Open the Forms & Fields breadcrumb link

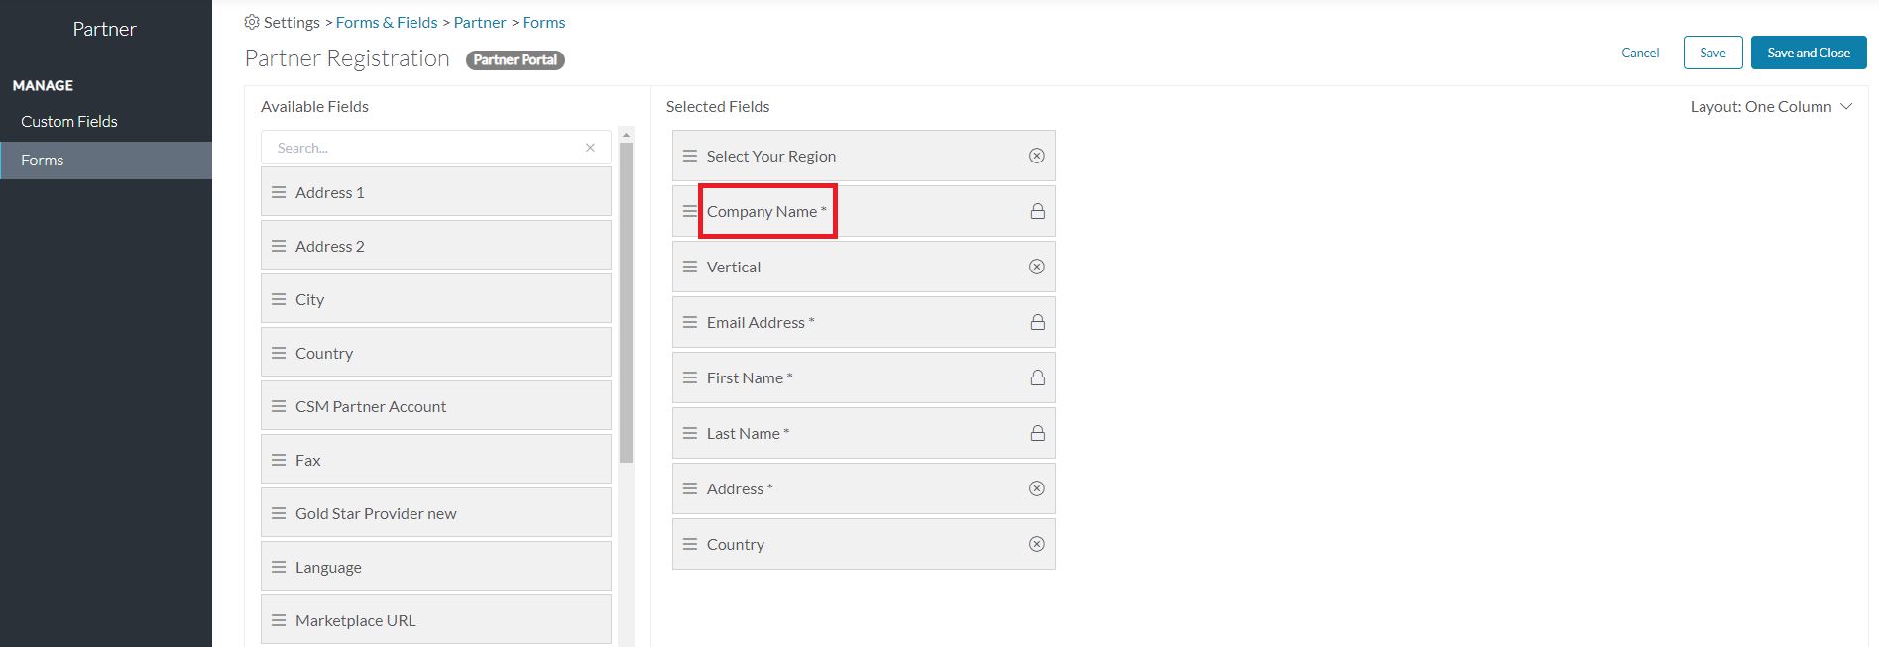pos(387,21)
